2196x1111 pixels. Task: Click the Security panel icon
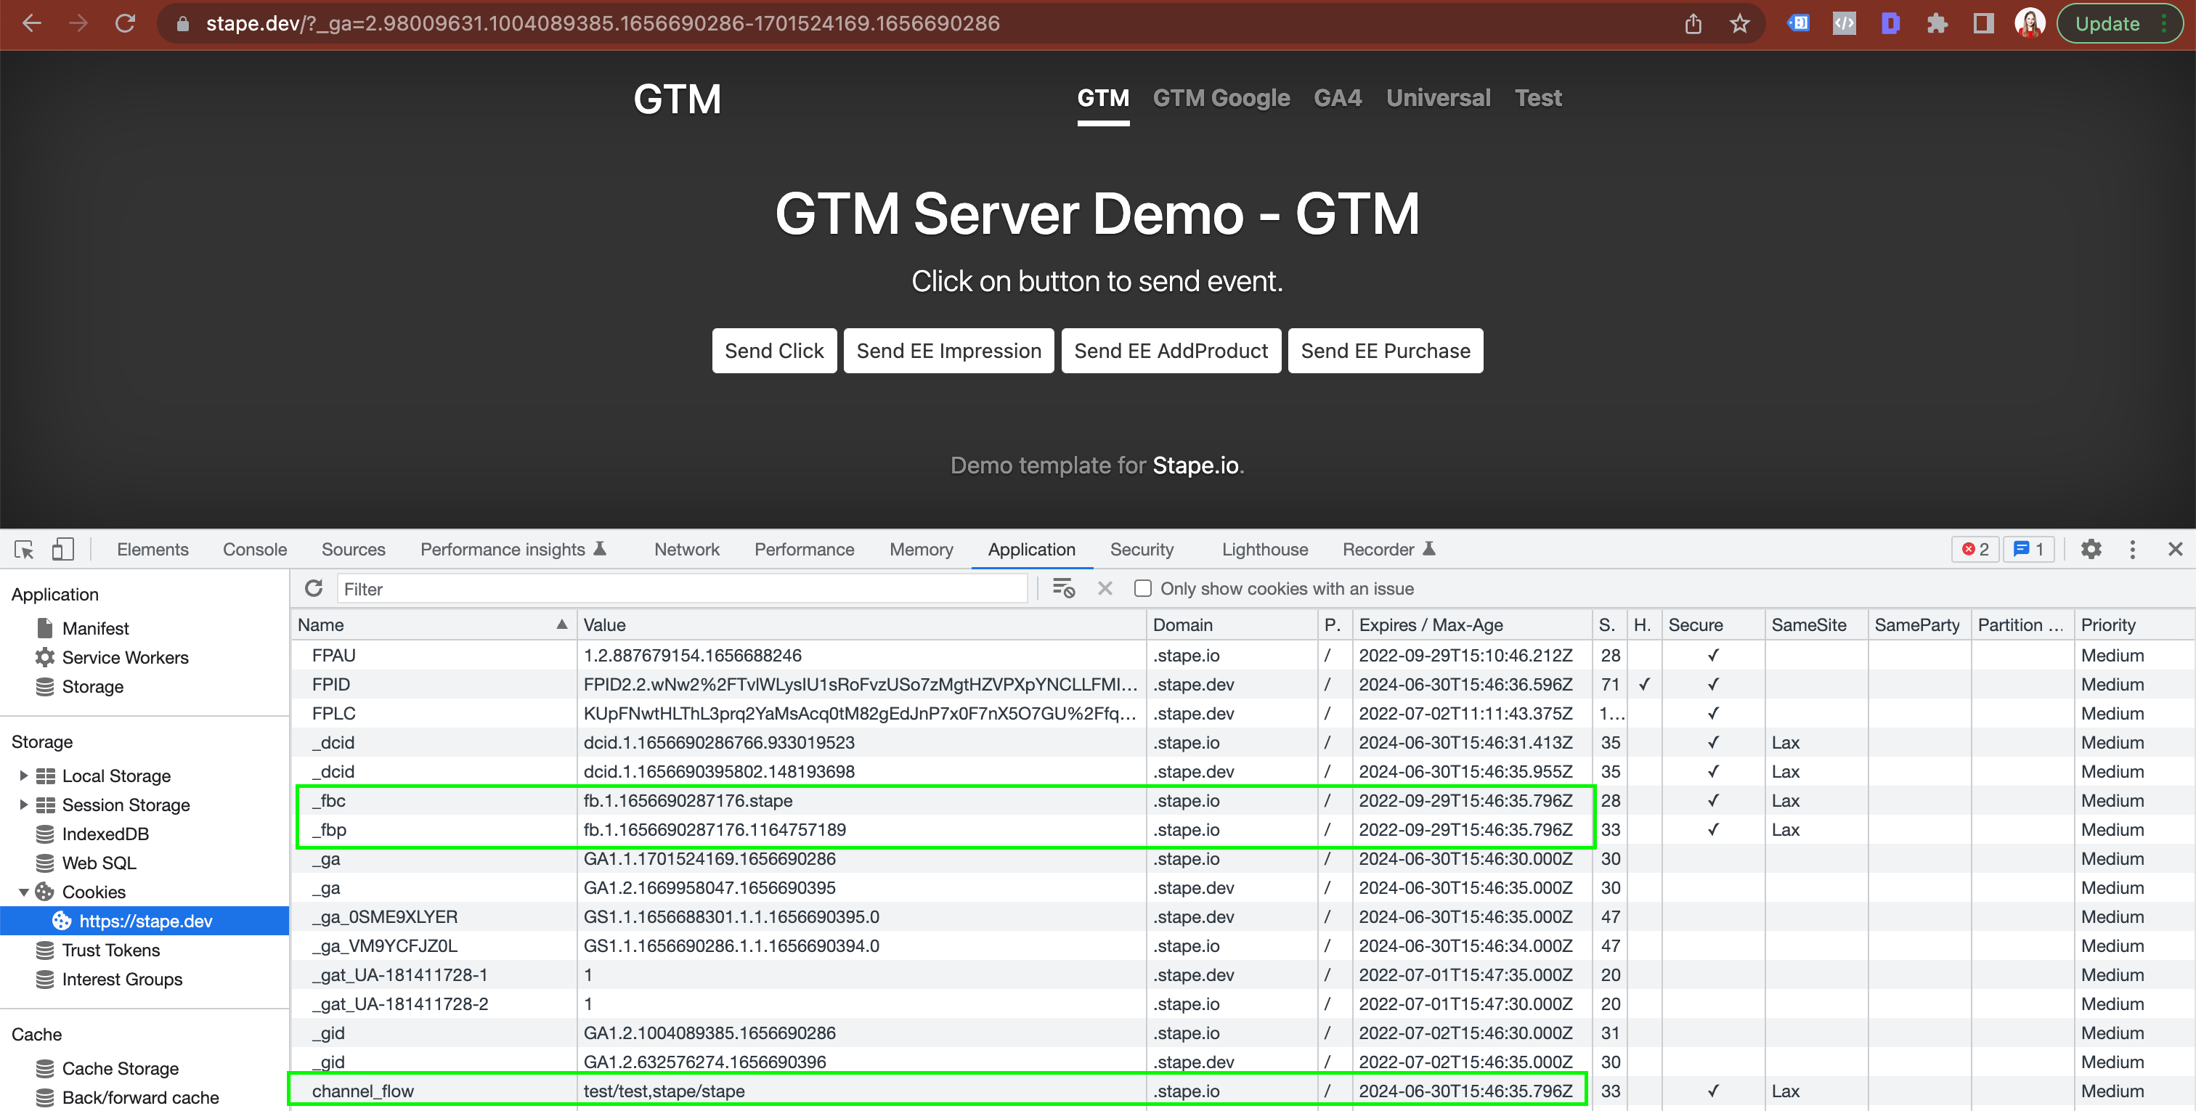point(1141,548)
